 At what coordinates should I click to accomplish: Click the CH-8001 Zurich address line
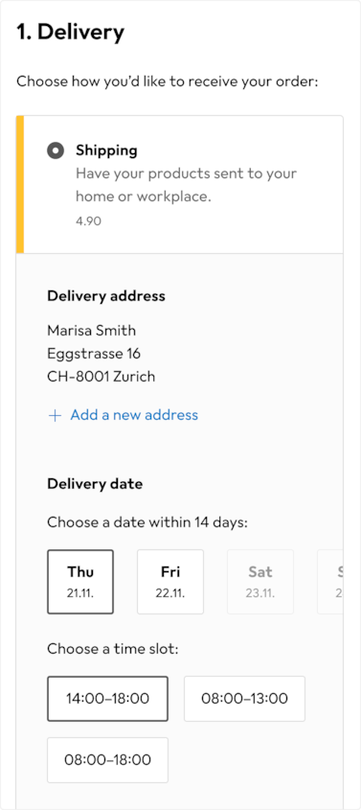[102, 377]
